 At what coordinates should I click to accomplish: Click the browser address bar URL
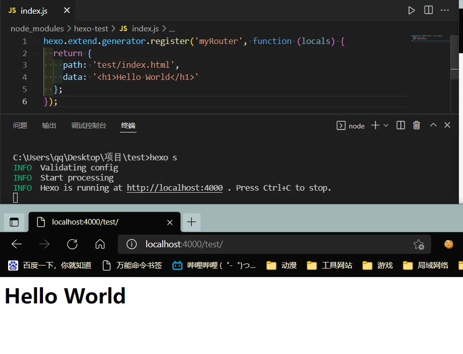(x=184, y=244)
